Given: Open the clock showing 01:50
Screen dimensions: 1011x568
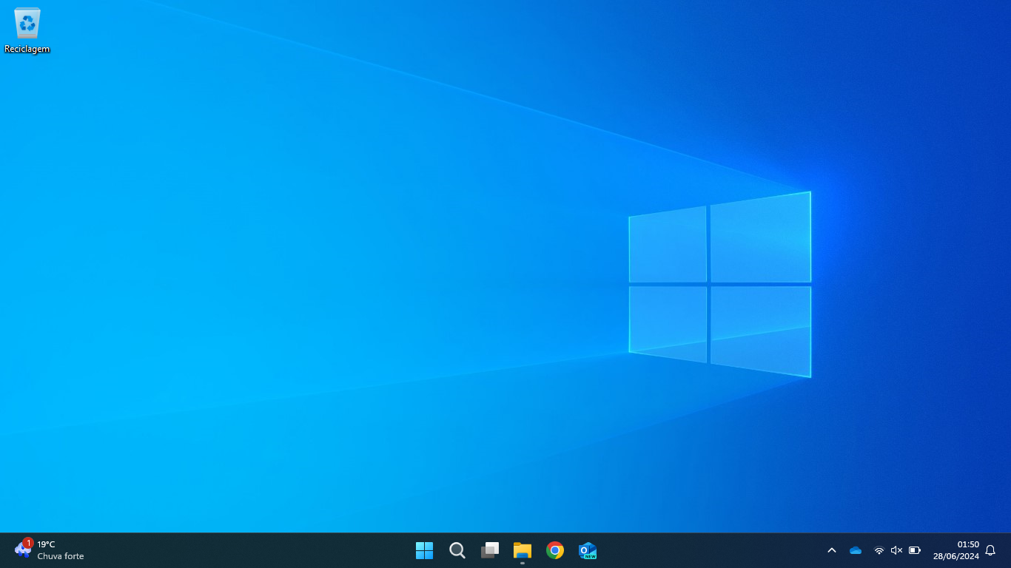Looking at the screenshot, I should click(x=968, y=544).
